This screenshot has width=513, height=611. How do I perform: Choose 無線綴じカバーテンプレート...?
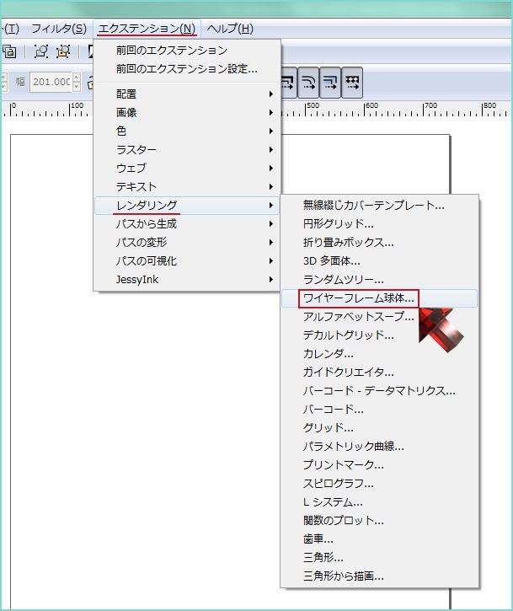[379, 206]
